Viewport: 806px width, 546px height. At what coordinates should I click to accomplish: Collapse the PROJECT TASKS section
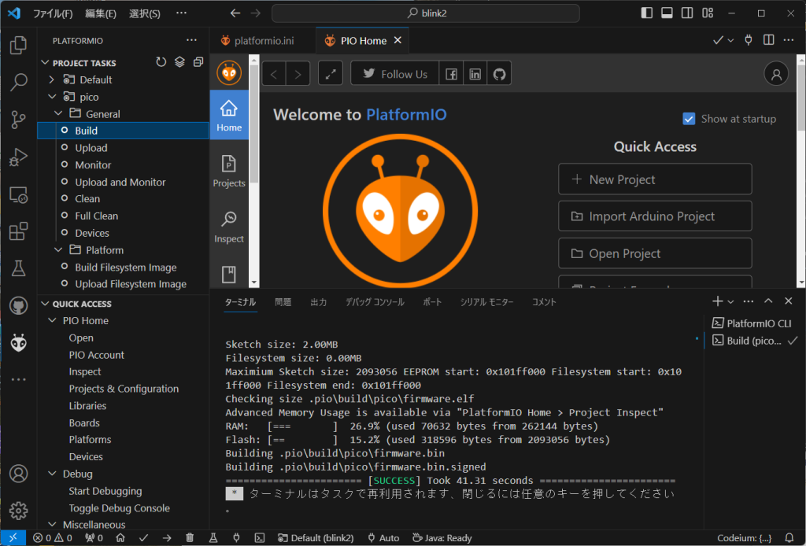45,63
